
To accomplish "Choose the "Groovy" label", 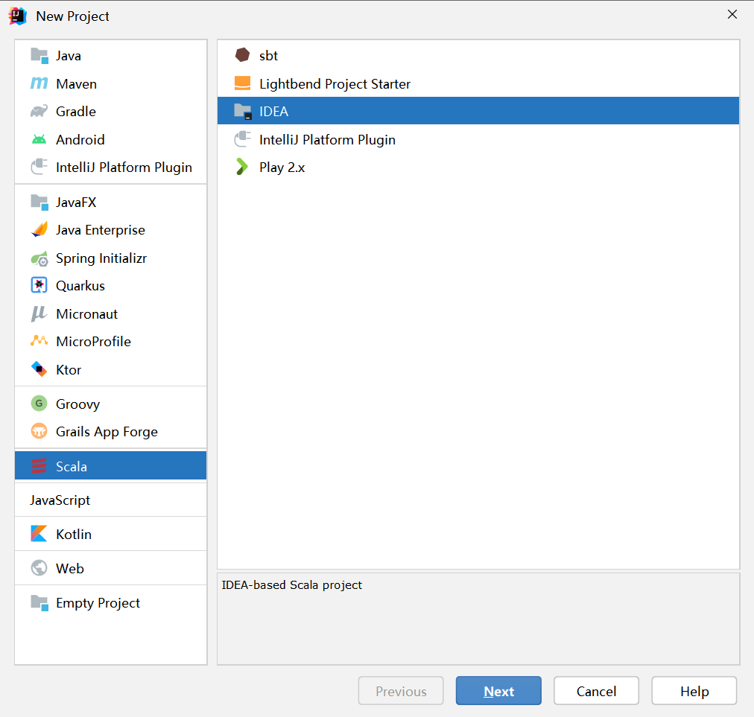I will point(78,404).
